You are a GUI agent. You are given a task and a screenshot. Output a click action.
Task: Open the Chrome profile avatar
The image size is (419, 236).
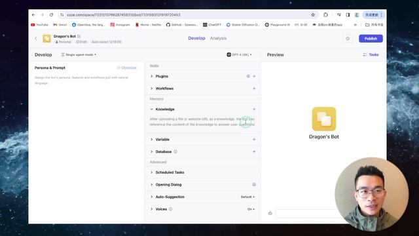357,14
